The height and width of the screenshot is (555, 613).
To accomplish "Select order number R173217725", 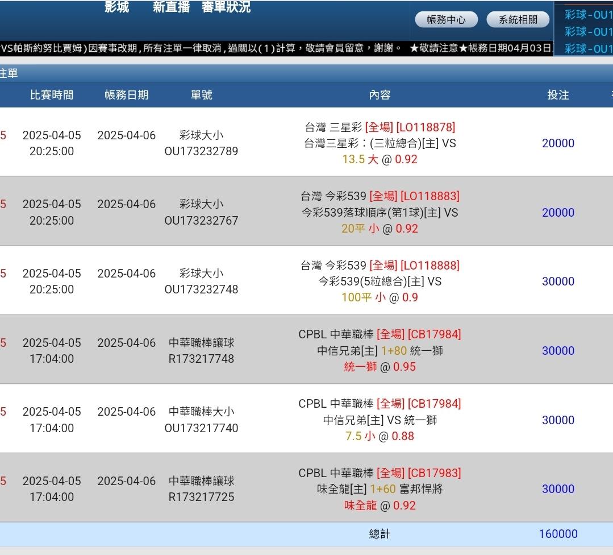I will [x=201, y=496].
